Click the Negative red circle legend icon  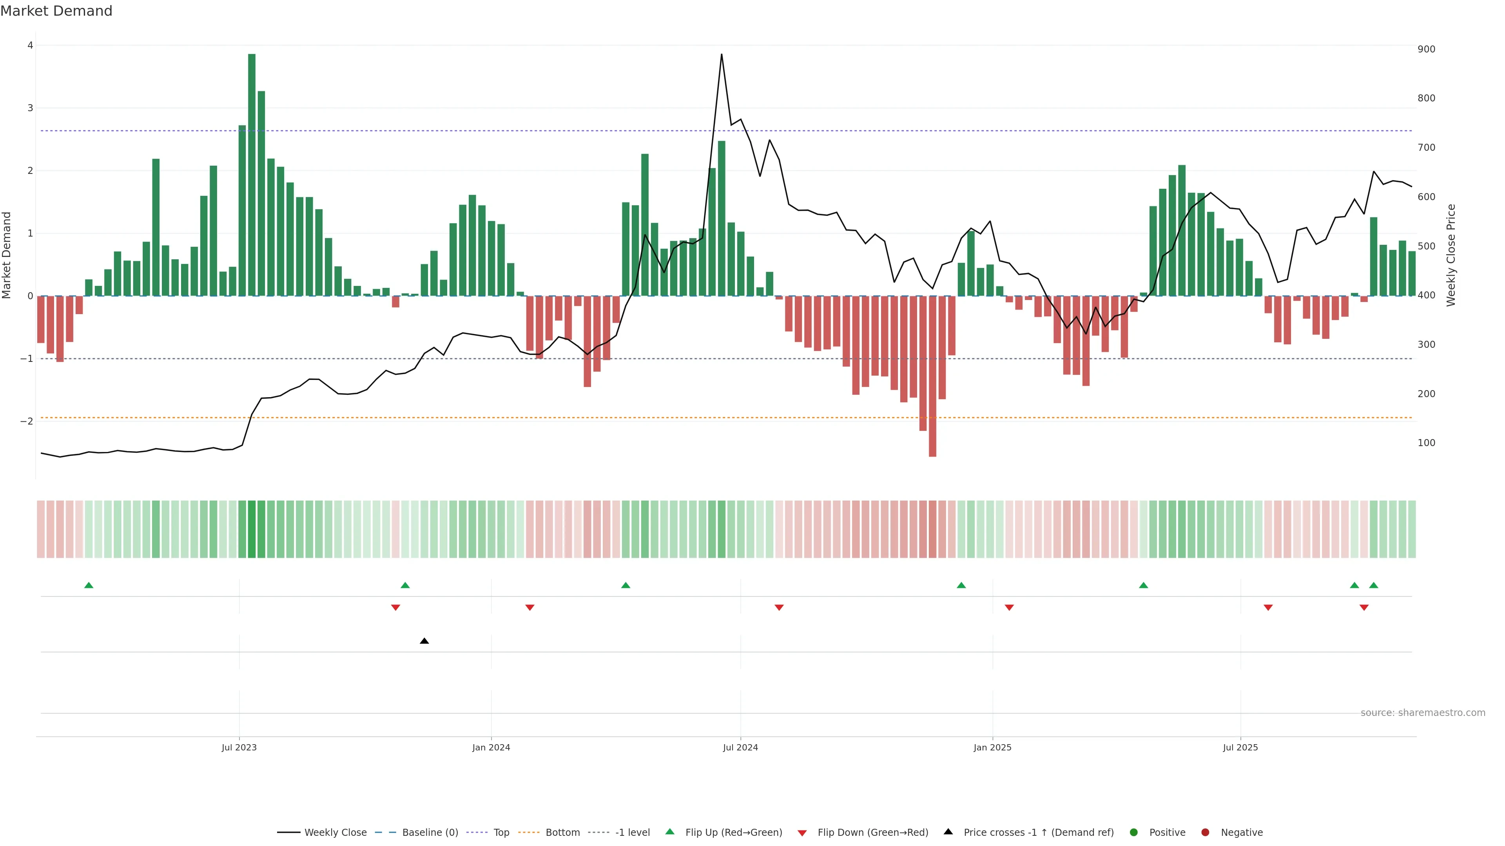click(x=1205, y=833)
